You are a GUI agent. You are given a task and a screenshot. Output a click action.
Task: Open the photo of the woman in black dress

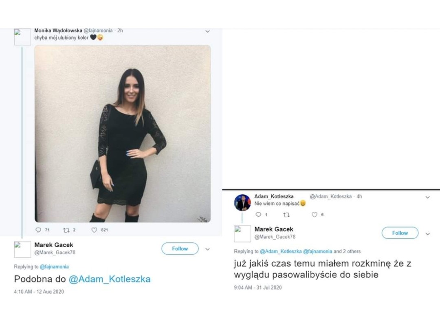pyautogui.click(x=123, y=134)
